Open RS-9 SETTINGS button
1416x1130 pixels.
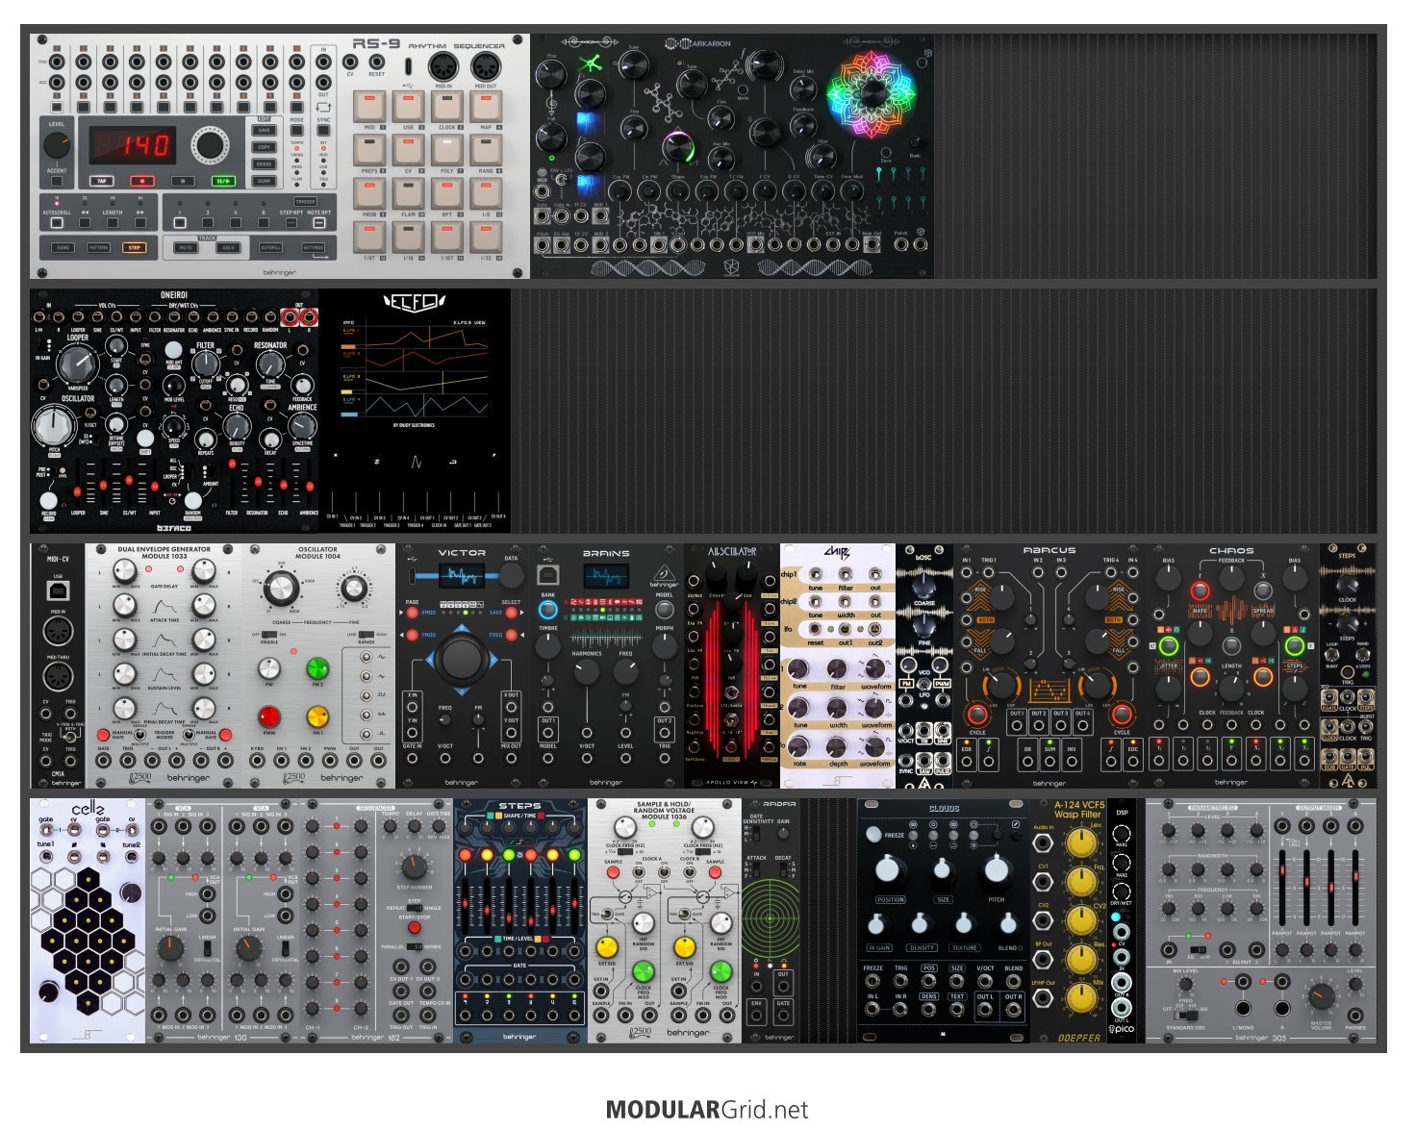[314, 247]
